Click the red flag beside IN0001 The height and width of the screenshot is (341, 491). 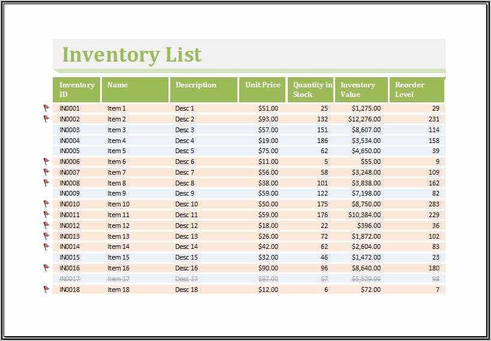46,108
